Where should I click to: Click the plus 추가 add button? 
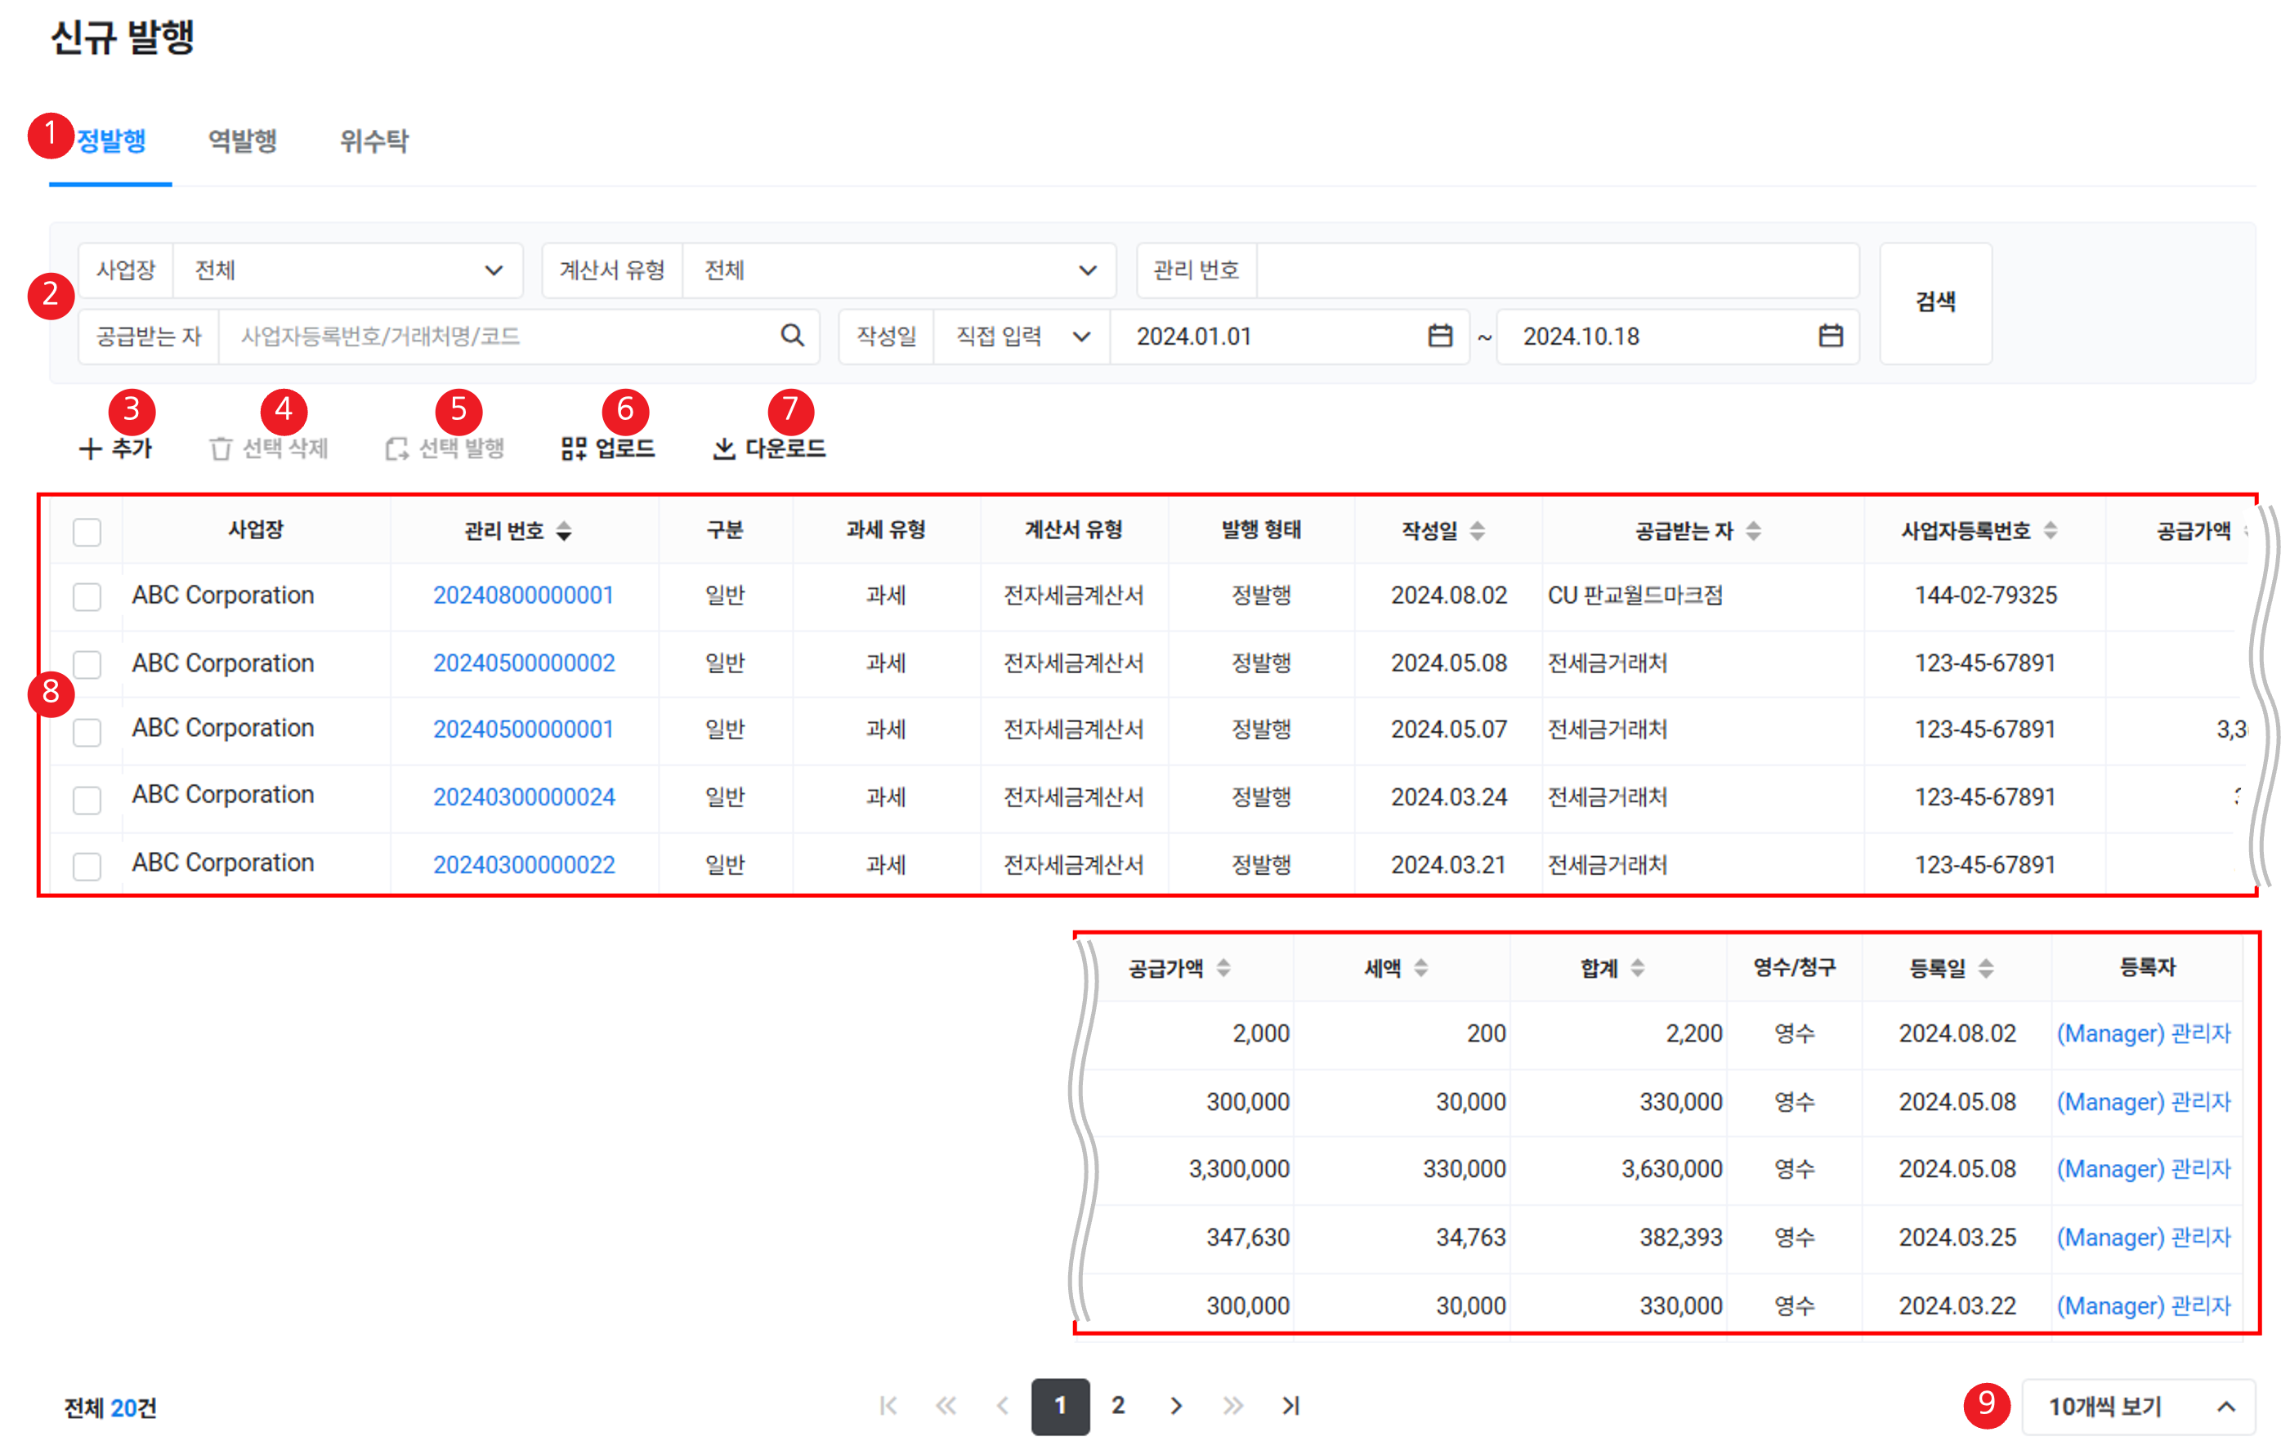115,448
